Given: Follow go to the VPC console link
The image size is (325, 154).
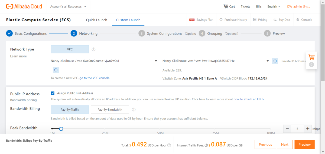Looking at the screenshot, I should pos(95,78).
